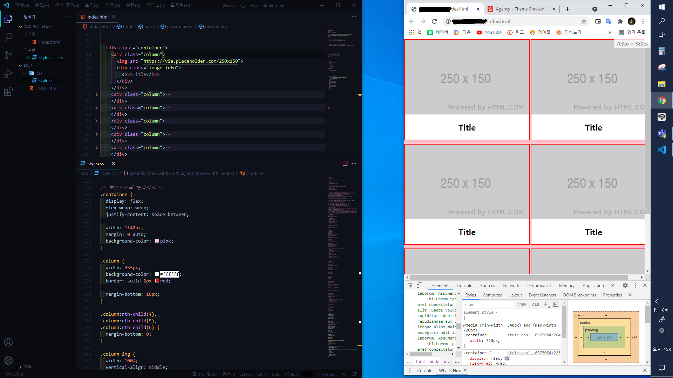Open the 터미널(T) menu
Image resolution: width=673 pixels, height=378 pixels.
point(155,5)
